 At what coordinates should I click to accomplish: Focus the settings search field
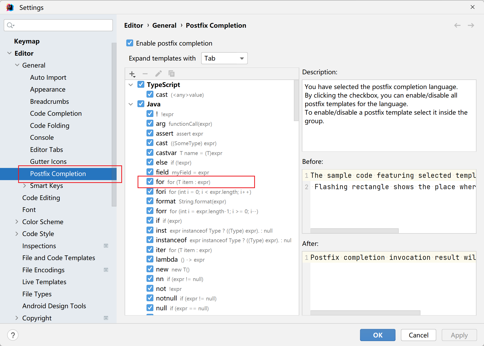click(x=62, y=25)
